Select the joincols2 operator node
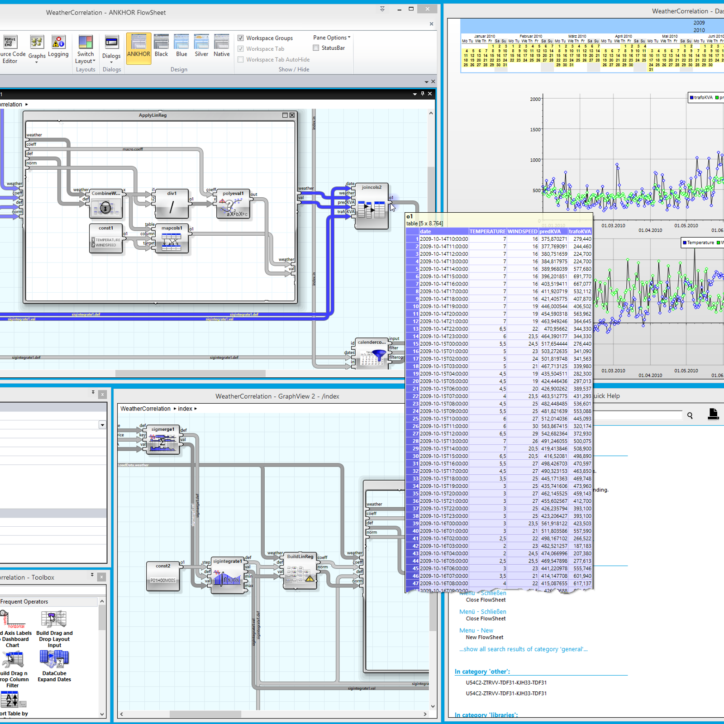This screenshot has height=724, width=724. pos(372,206)
